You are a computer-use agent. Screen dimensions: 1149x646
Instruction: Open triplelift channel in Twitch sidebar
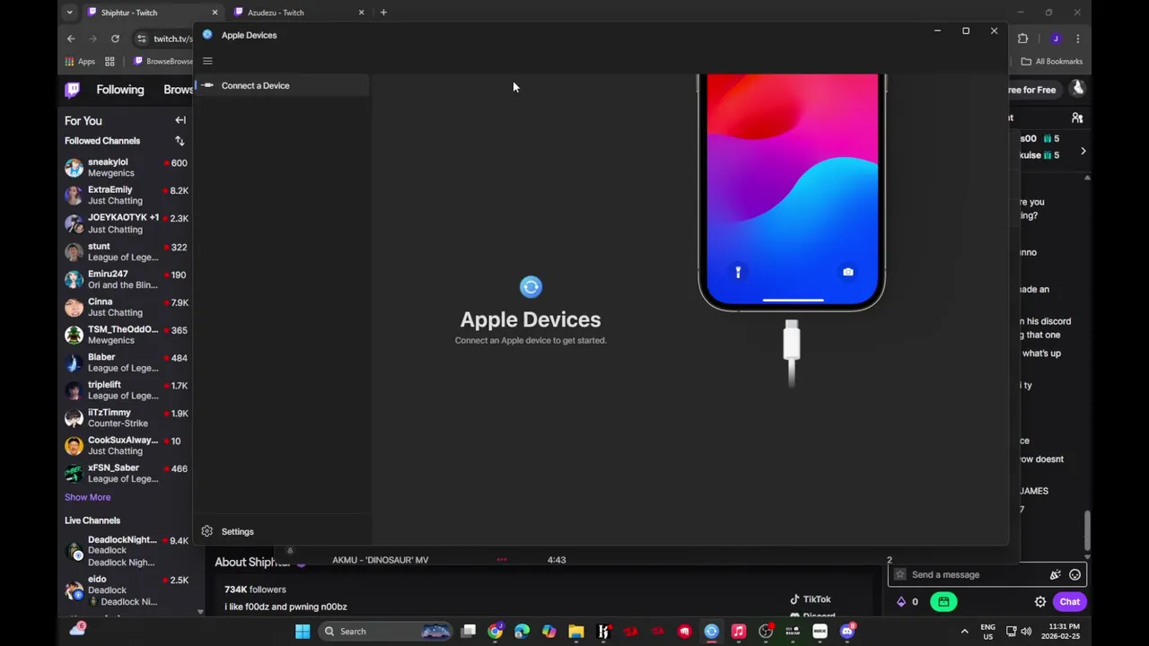click(x=126, y=390)
